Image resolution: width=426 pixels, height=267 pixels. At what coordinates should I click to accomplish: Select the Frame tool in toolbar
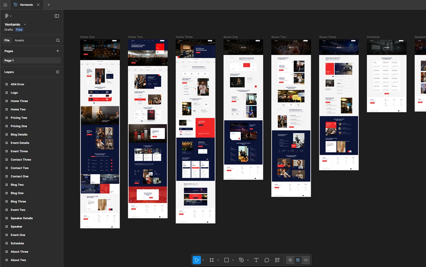[212, 260]
